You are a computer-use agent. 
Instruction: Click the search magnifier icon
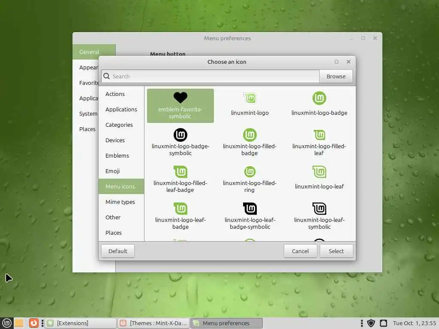(x=107, y=76)
